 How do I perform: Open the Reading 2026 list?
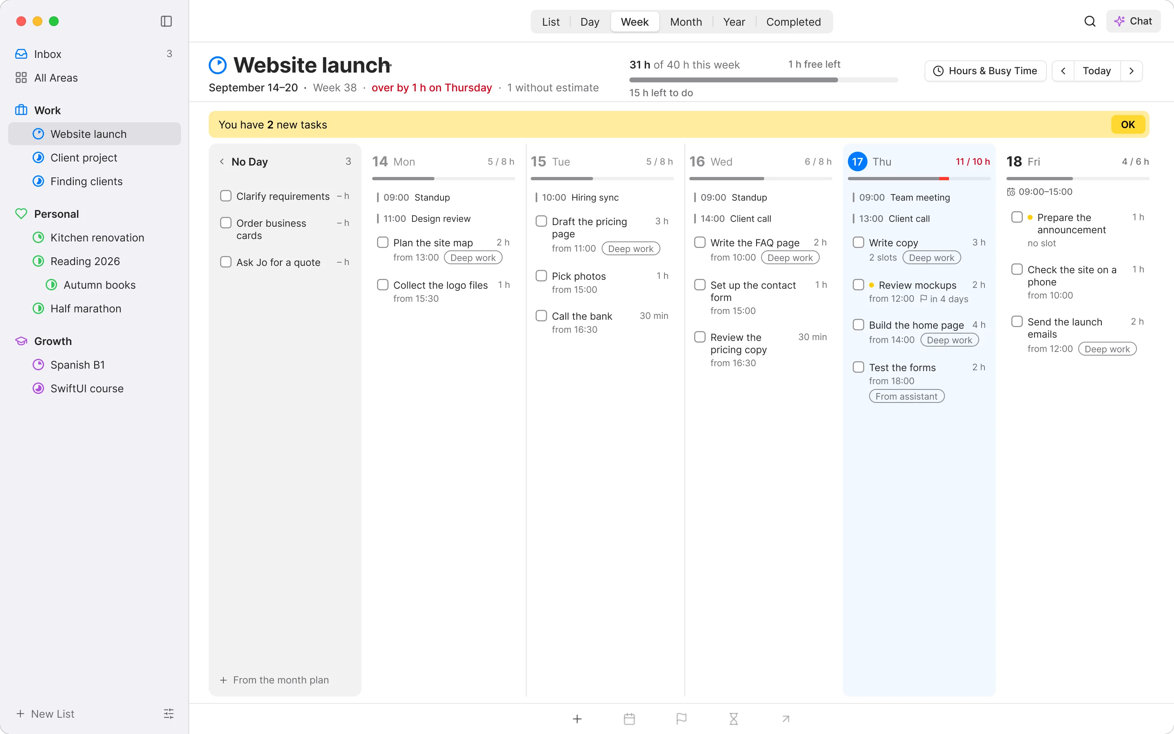[95, 261]
